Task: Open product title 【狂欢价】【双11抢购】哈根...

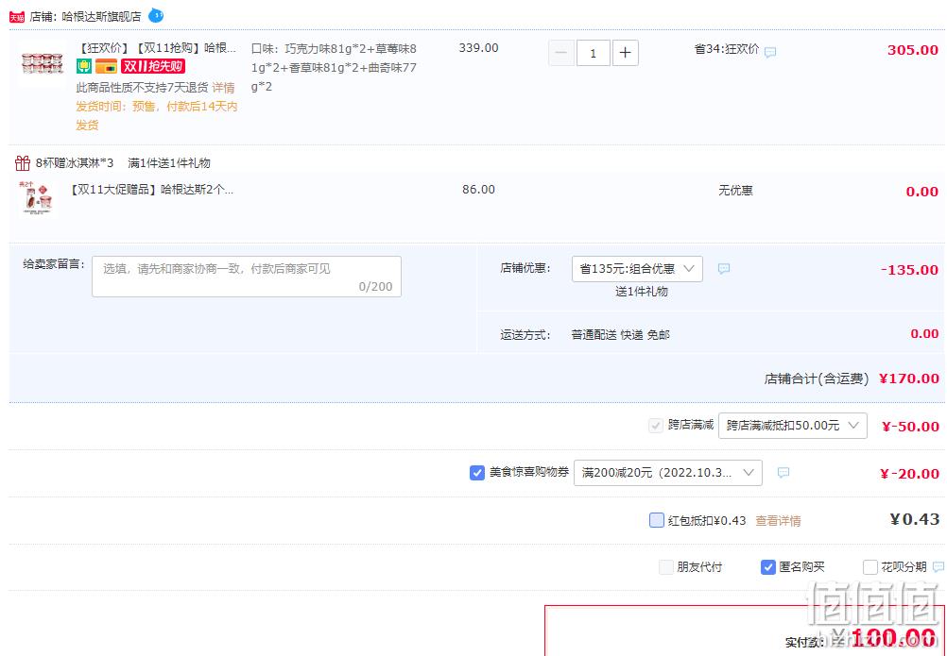Action: pos(157,48)
